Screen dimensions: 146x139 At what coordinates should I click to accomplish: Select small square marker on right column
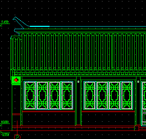(x=138, y=81)
